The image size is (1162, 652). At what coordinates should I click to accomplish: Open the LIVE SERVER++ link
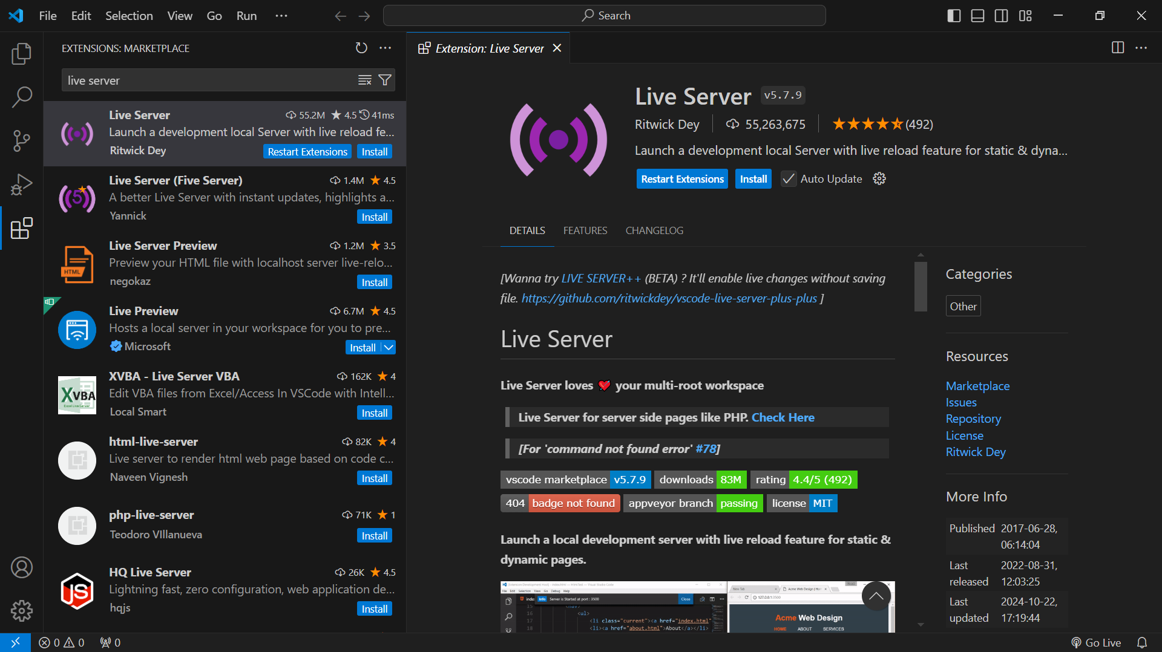coord(601,278)
